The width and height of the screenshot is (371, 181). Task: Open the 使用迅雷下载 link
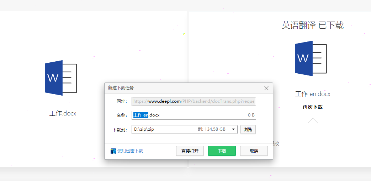pyautogui.click(x=130, y=151)
